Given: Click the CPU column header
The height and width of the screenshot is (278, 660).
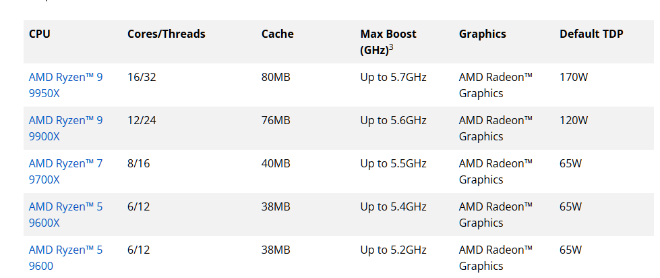Looking at the screenshot, I should click(40, 34).
